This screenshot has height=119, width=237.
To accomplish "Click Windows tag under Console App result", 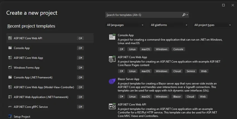I will tap(161, 49).
